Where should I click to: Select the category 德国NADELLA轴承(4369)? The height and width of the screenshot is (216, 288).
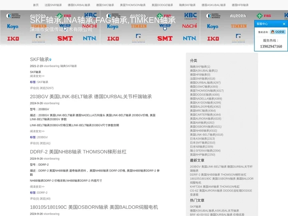tap(206, 99)
